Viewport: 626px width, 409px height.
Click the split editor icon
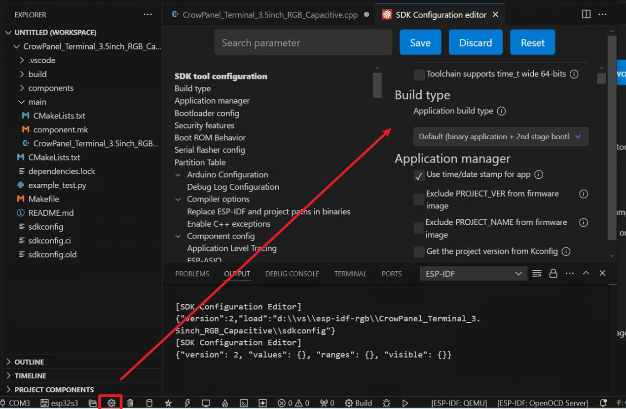coord(586,14)
